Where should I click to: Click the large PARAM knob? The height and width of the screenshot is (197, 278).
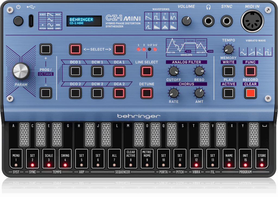21,71
